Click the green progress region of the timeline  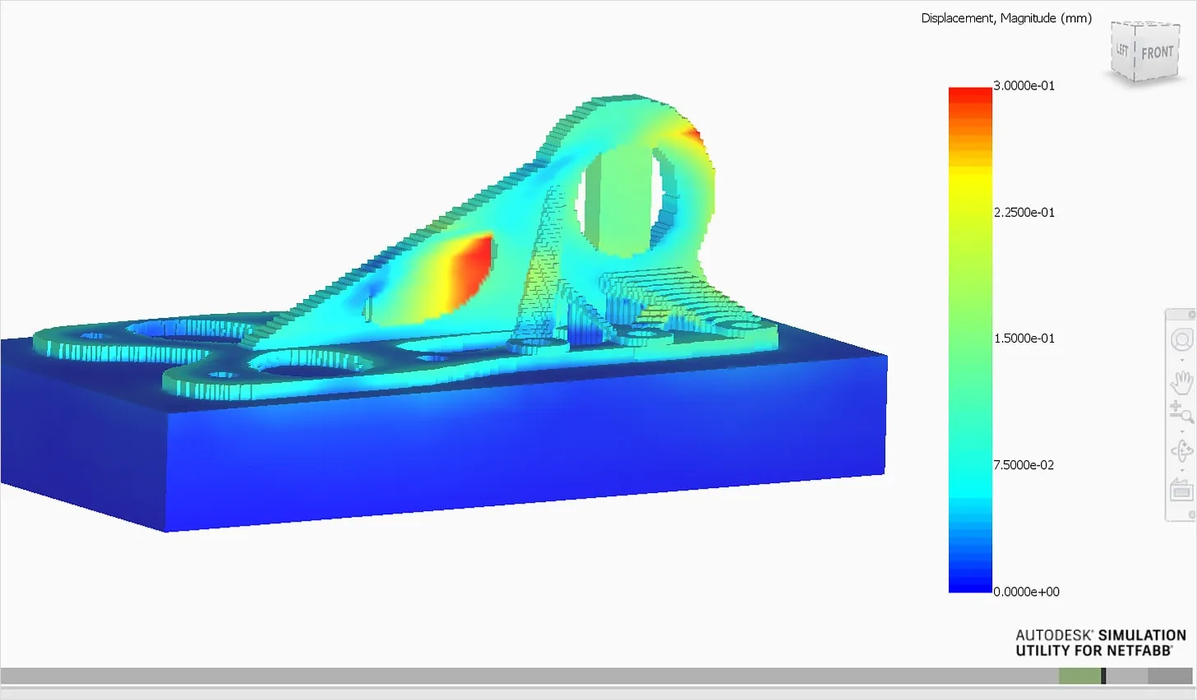pos(1079,675)
